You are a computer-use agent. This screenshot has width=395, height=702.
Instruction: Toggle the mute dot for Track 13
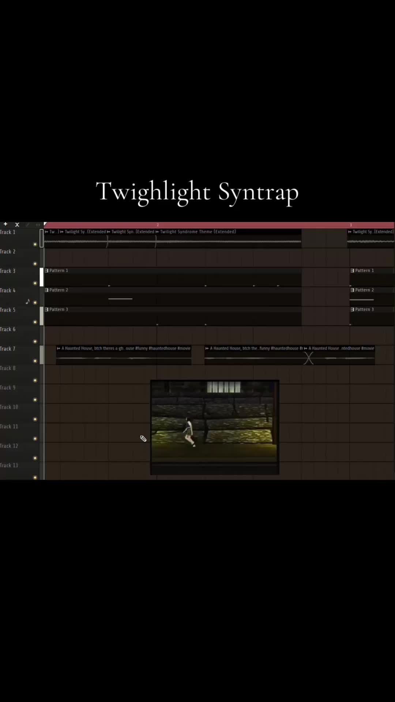(x=35, y=477)
